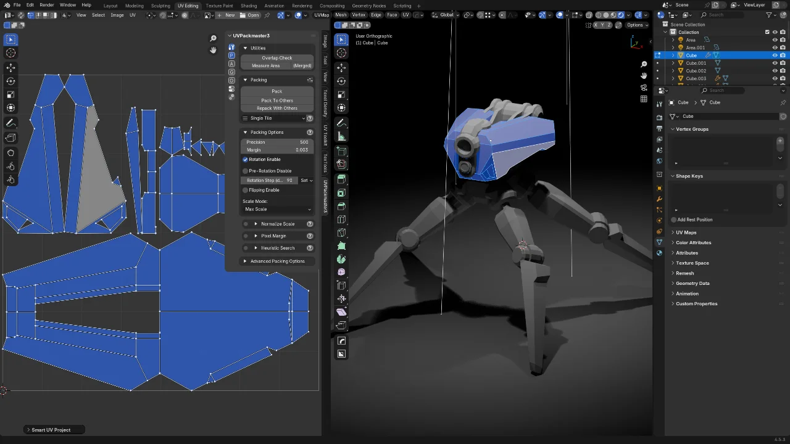
Task: Disable the Rotation Enable checkbox
Action: [245, 159]
